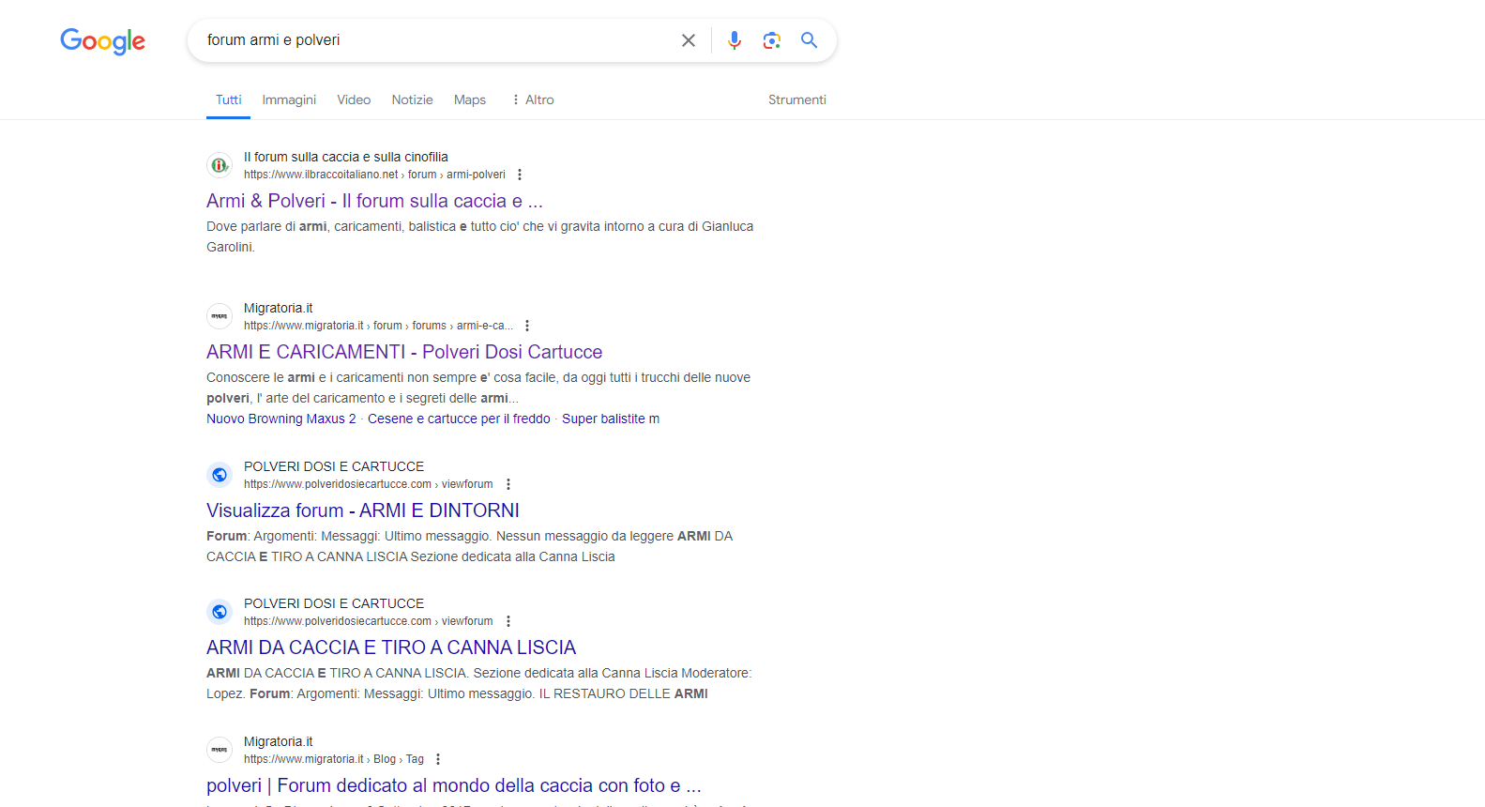
Task: Open three-dot menu for Visualizza forum result
Action: tap(508, 484)
